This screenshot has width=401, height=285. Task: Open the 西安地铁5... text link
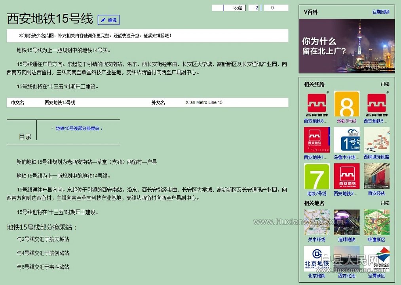pos(375,121)
